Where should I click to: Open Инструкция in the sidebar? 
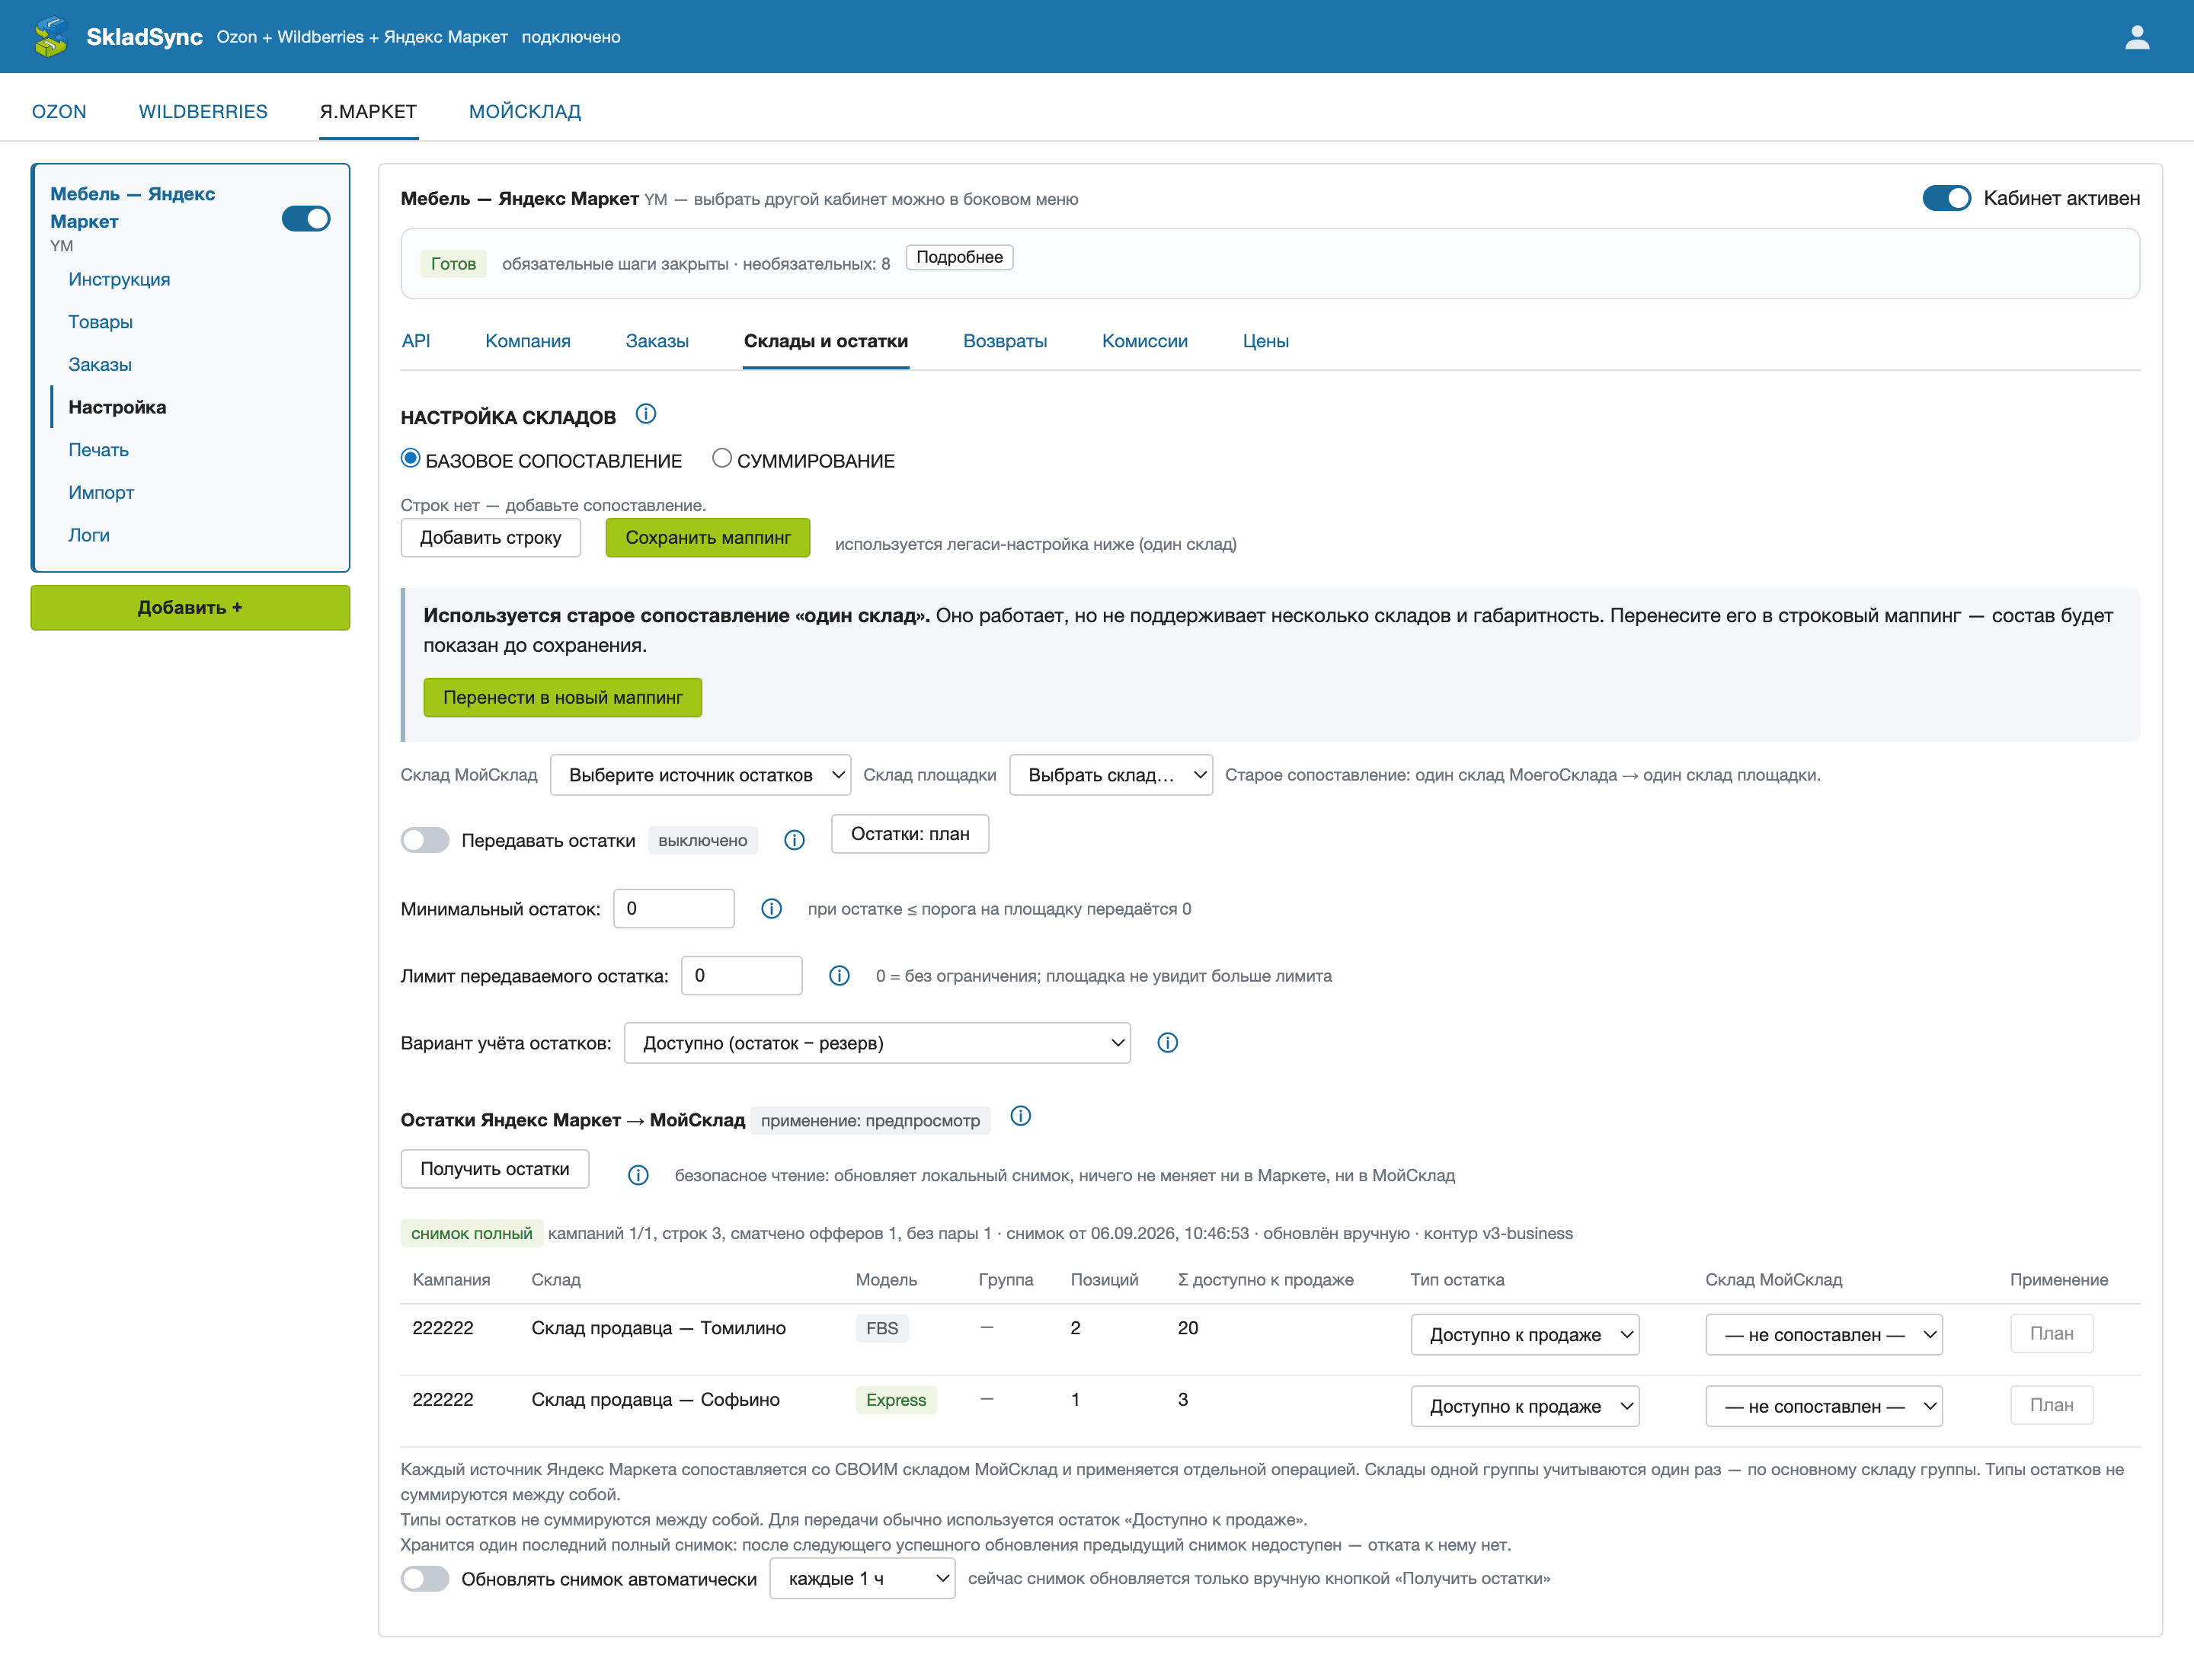[119, 279]
